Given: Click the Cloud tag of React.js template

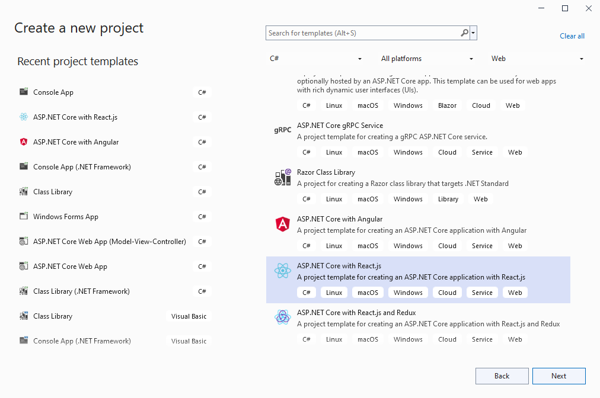Looking at the screenshot, I should pyautogui.click(x=447, y=293).
